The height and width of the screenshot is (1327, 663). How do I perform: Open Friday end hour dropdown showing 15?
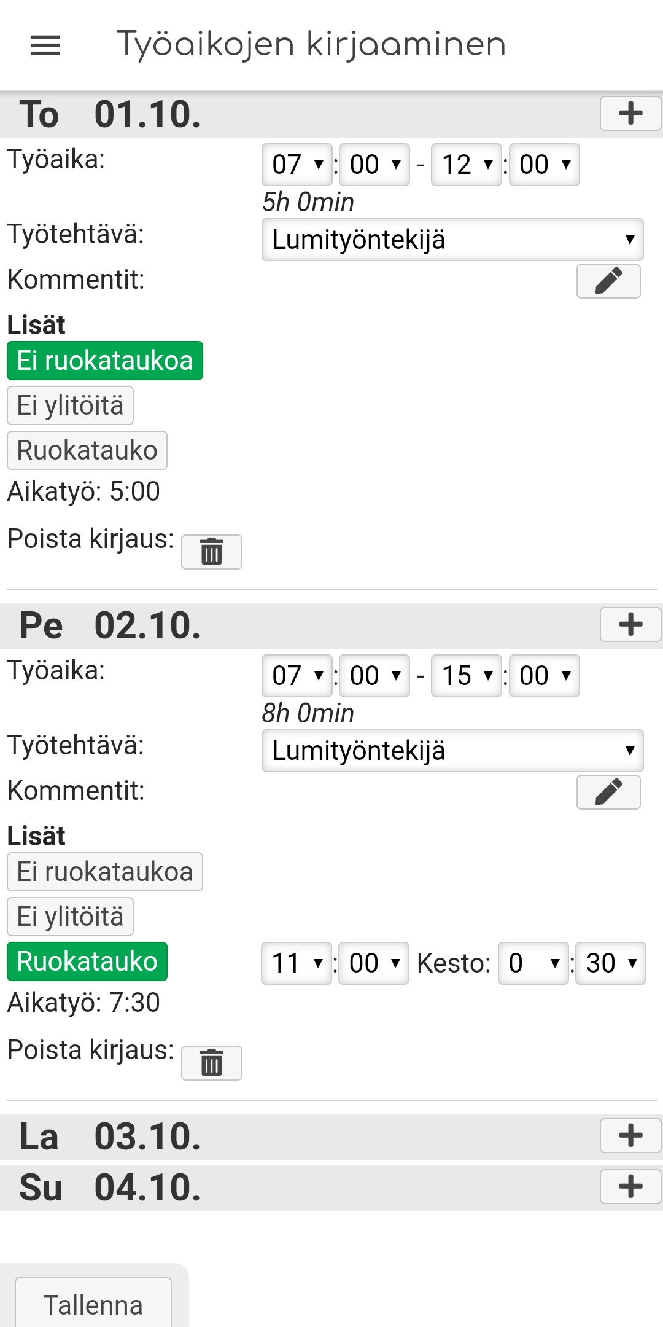tap(467, 676)
